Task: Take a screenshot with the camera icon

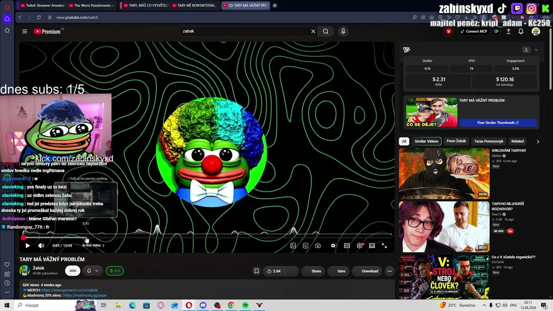Action: tap(318, 245)
